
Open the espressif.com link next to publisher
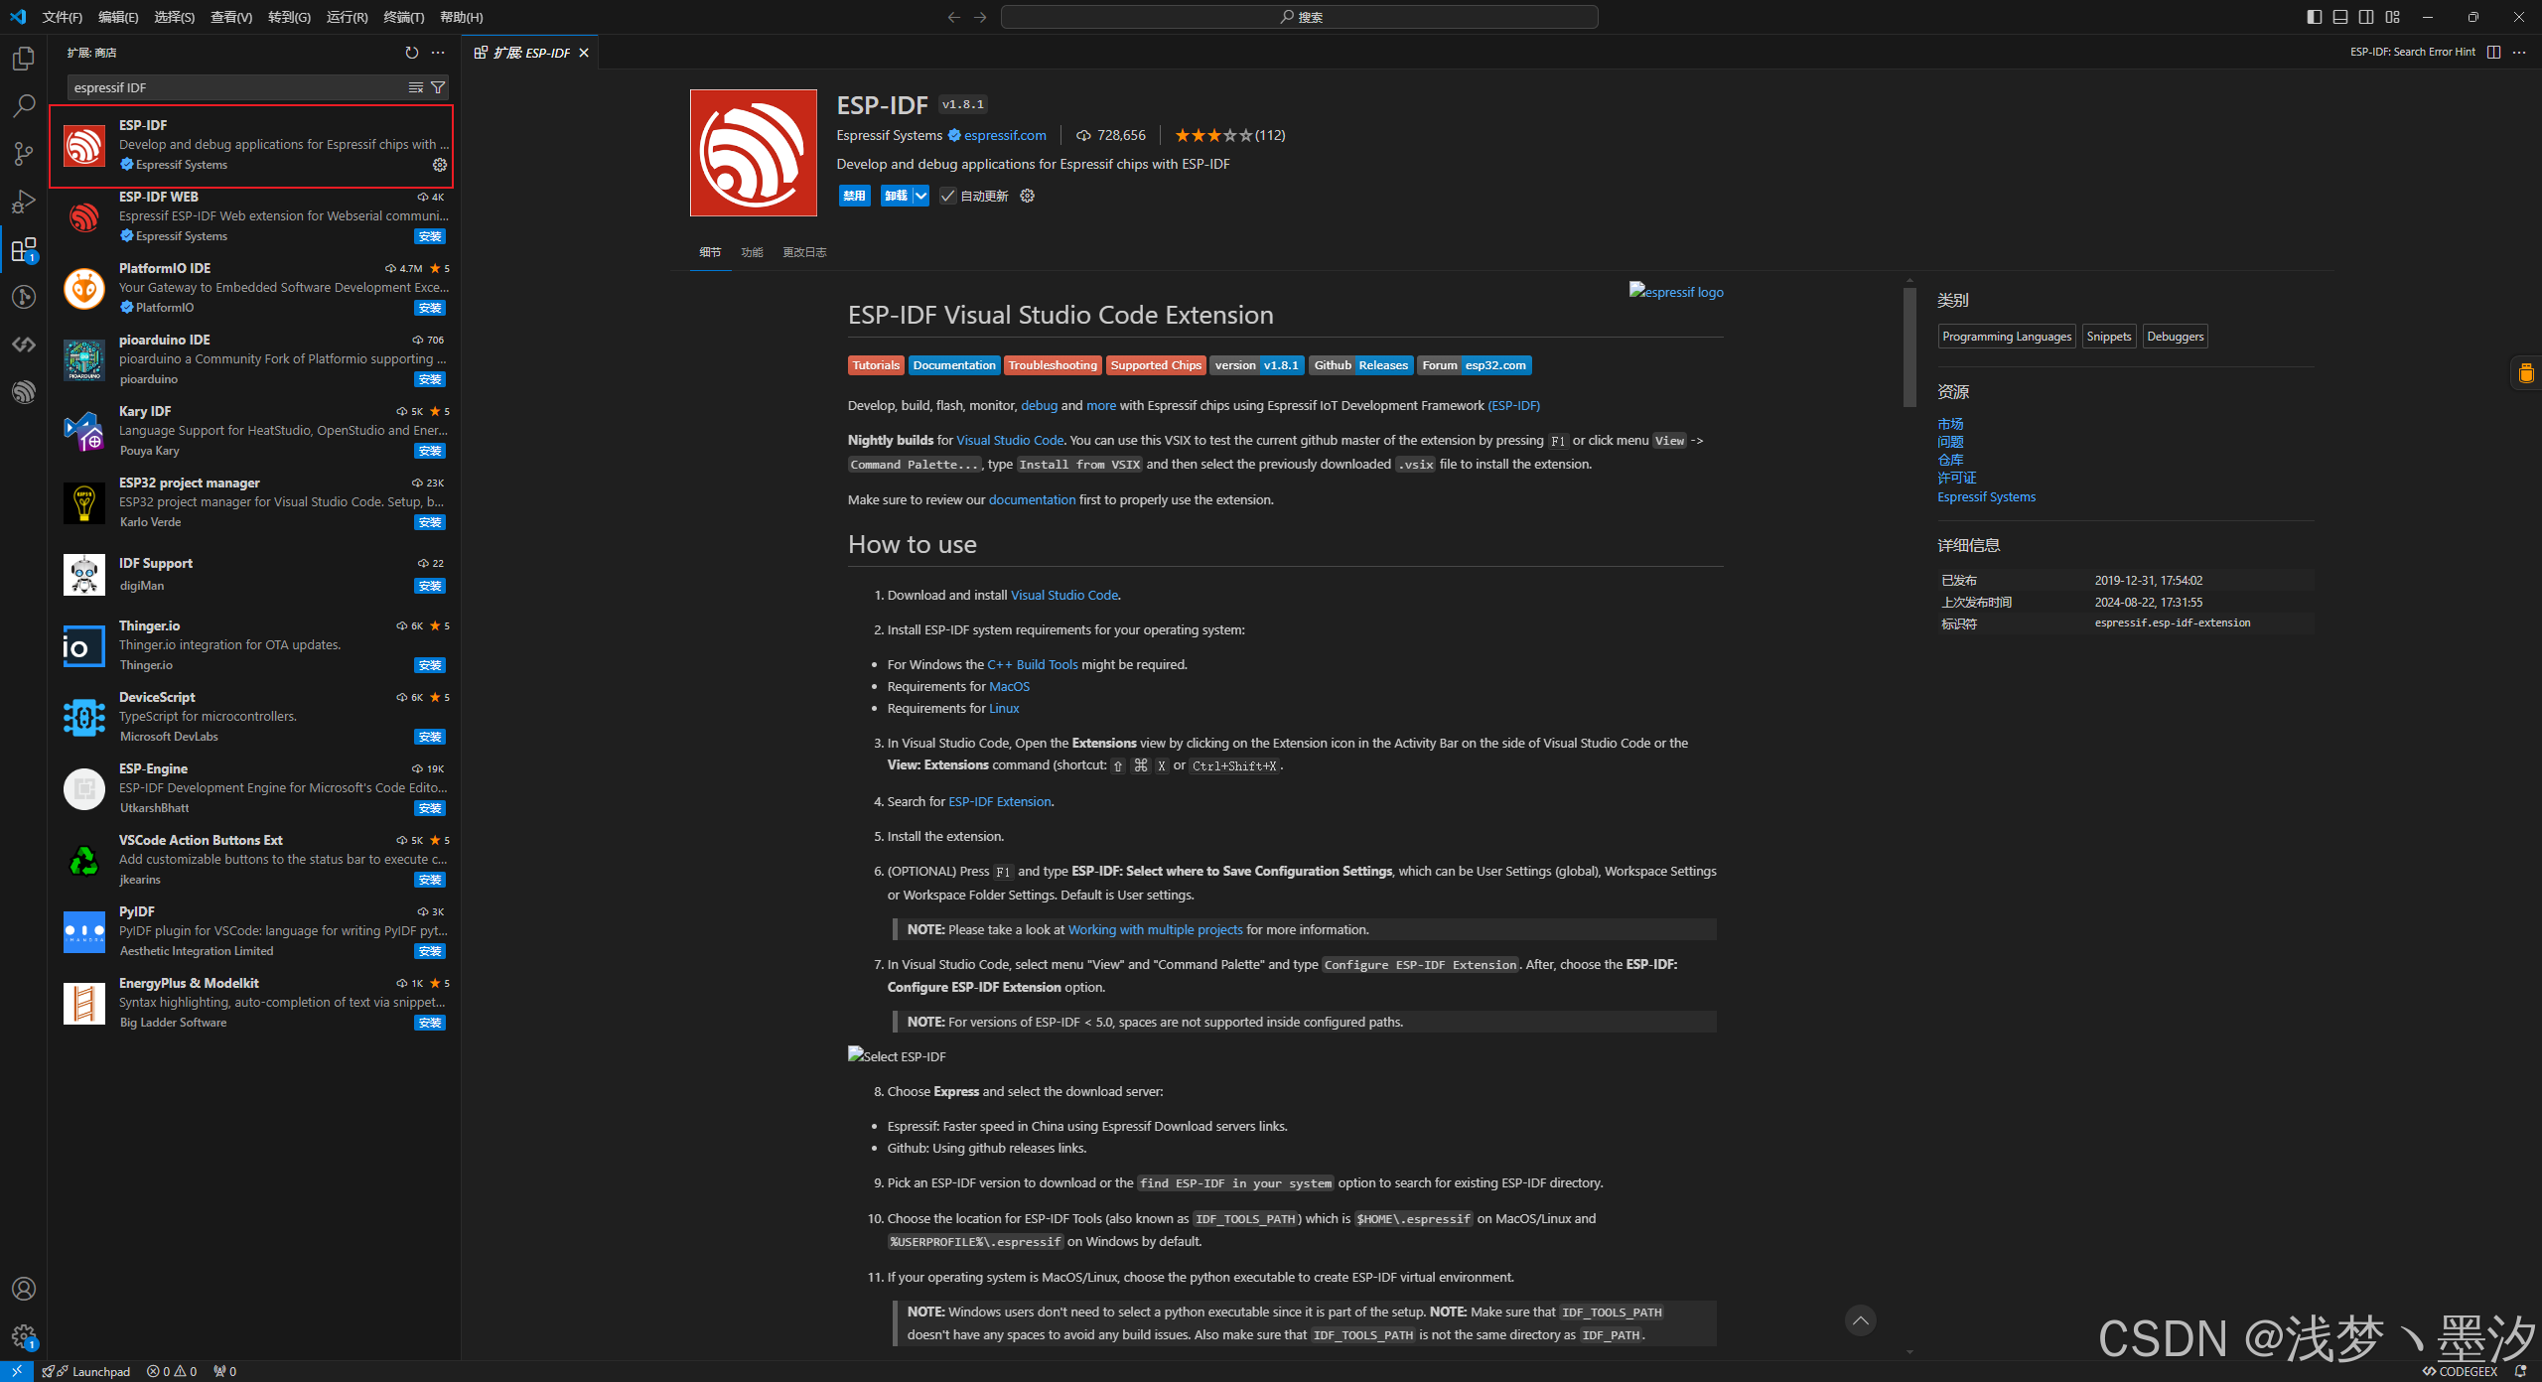1005,135
